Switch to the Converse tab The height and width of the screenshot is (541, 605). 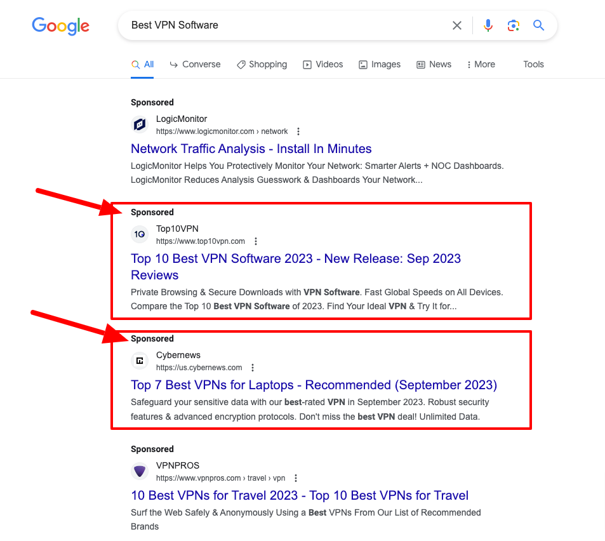pyautogui.click(x=196, y=64)
